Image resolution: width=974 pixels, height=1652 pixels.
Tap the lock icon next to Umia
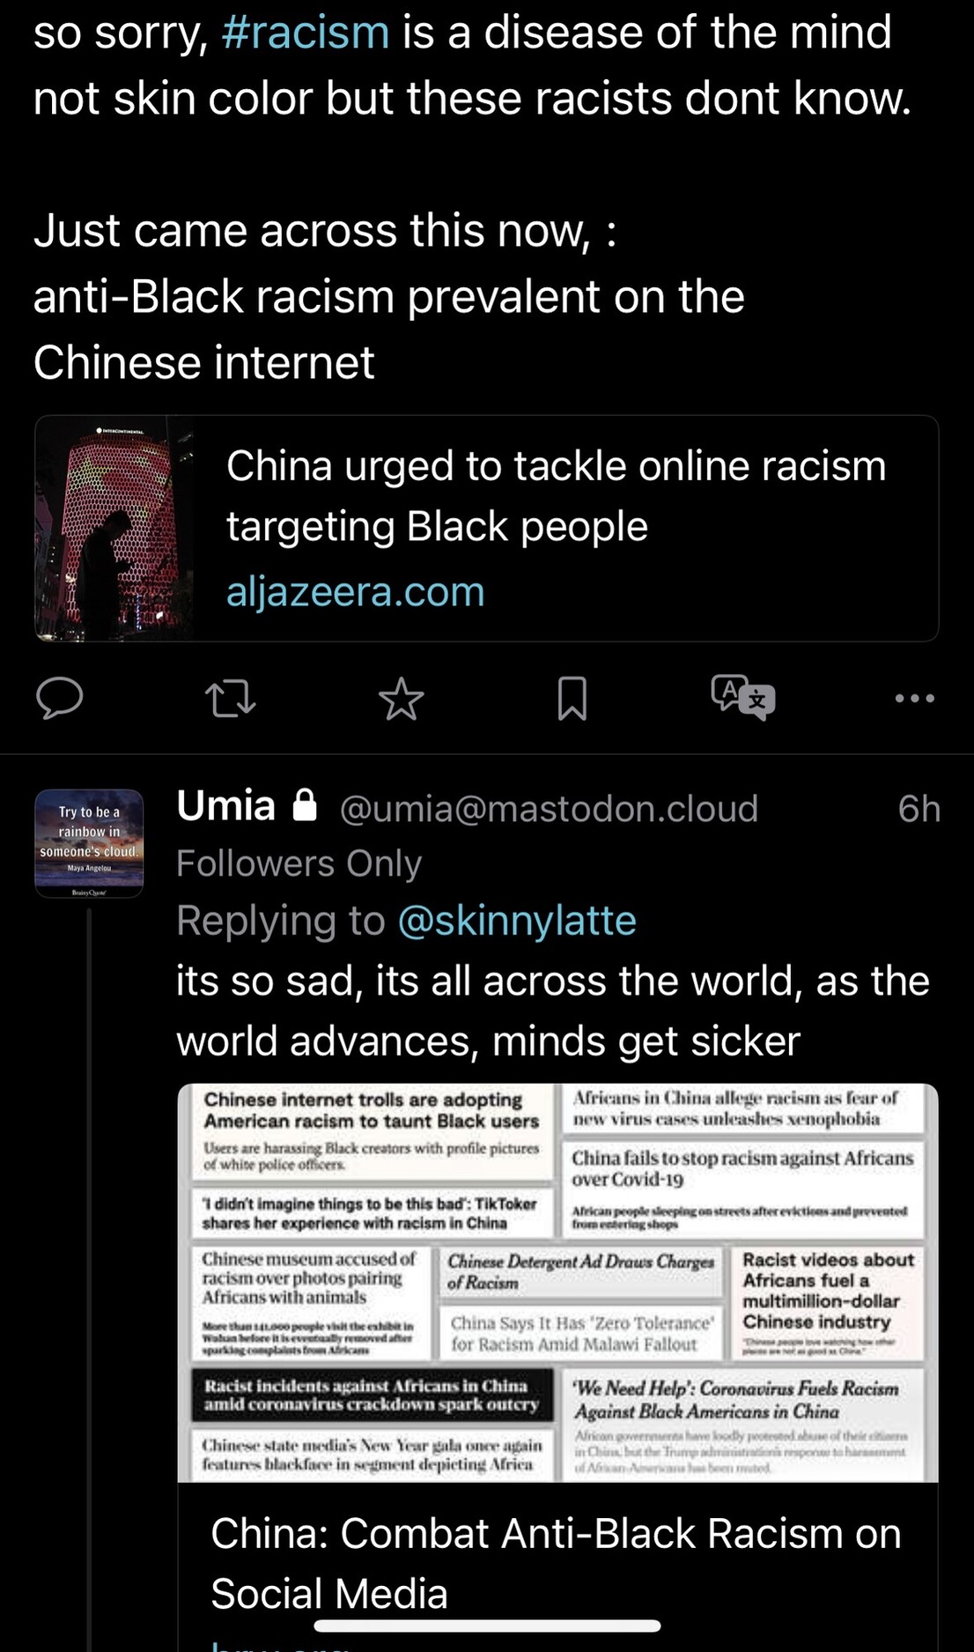(x=305, y=805)
